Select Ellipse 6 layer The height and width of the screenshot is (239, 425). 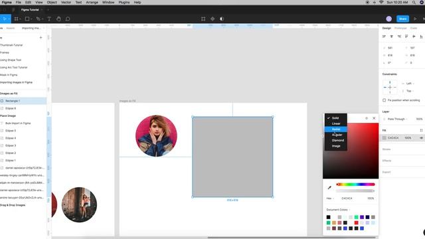click(x=23, y=108)
